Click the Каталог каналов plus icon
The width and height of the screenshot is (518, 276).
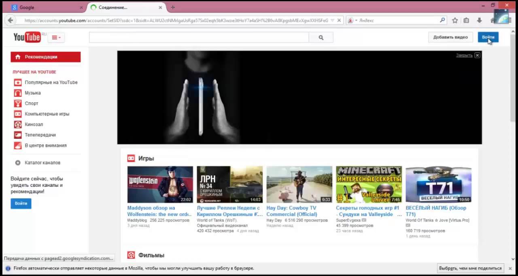coord(18,163)
